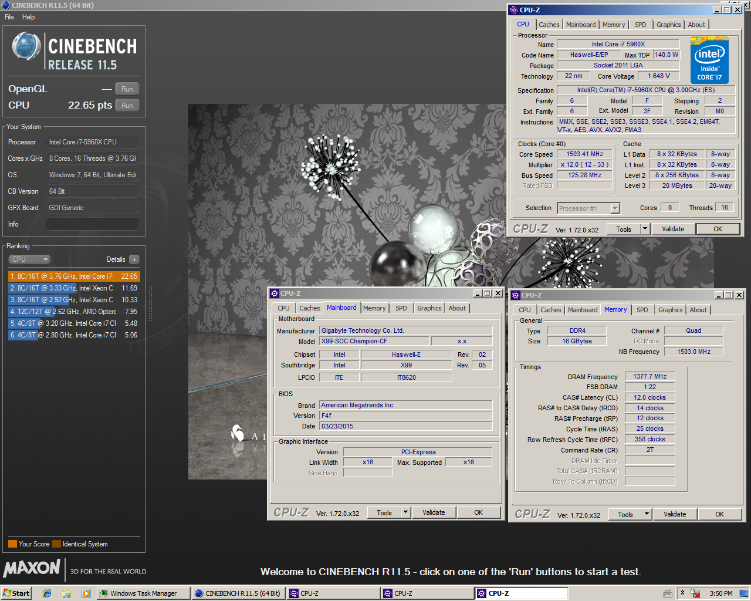Open the Help menu in Cinebench
Viewport: 751px width, 601px height.
(28, 17)
